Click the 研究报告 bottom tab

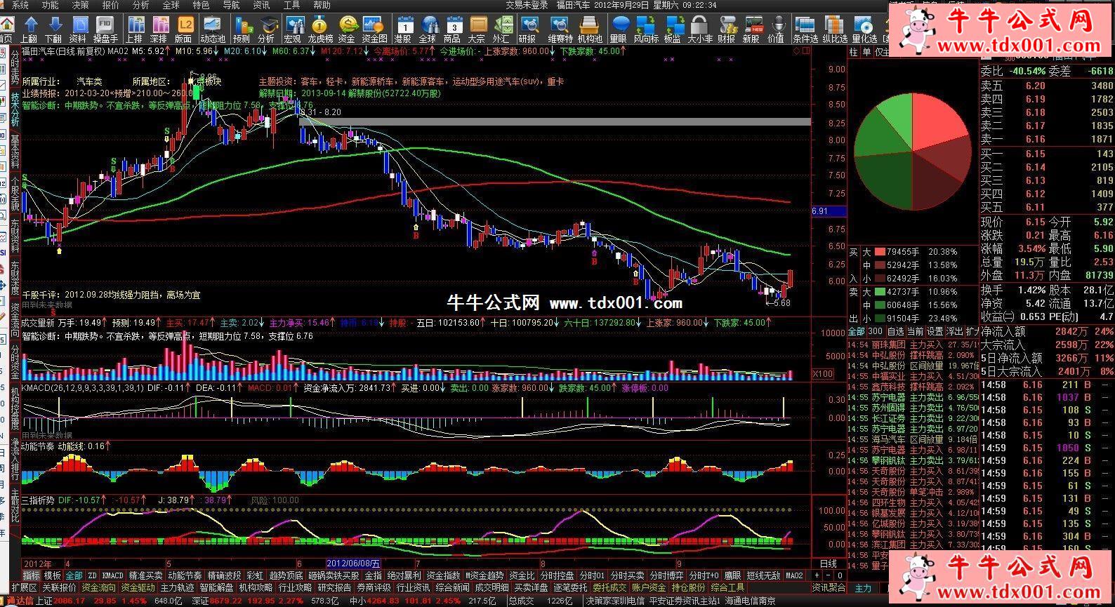coord(334,587)
